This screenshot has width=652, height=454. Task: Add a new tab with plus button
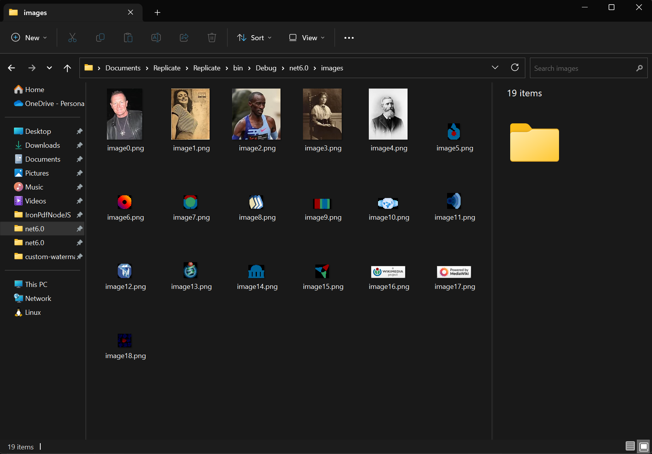(x=157, y=12)
